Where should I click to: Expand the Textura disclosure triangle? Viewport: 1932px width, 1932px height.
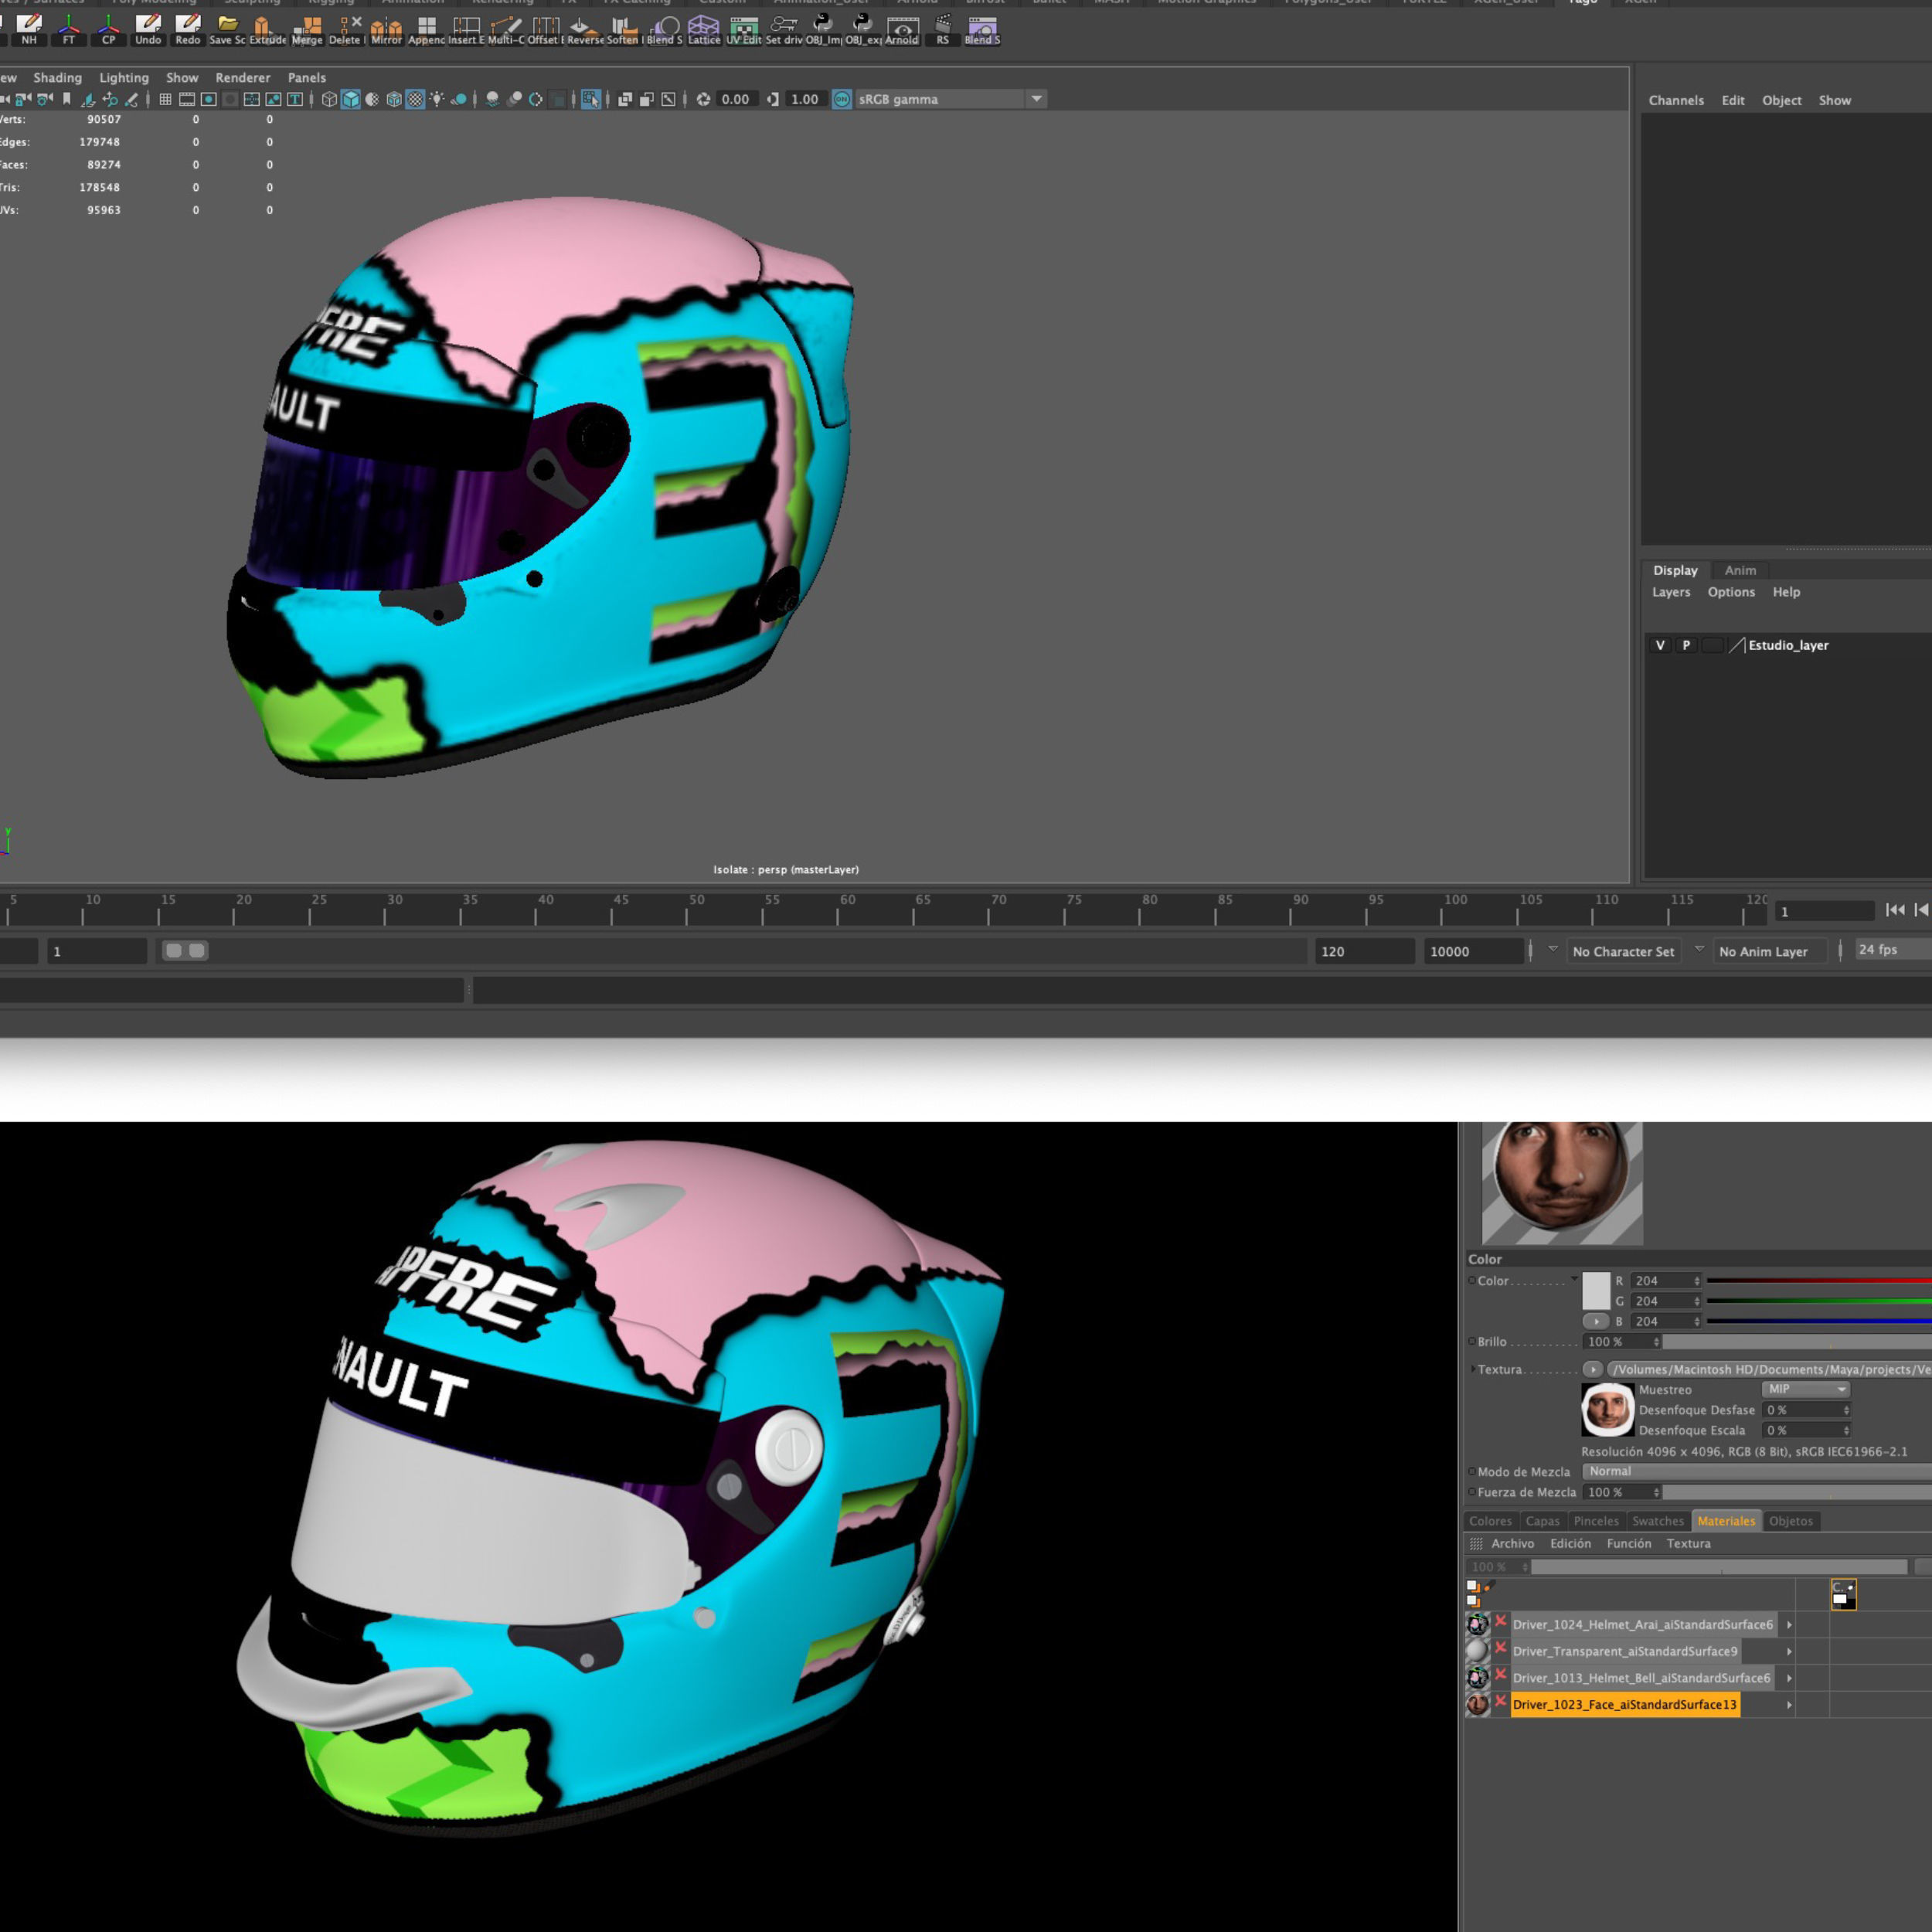pos(1473,1369)
